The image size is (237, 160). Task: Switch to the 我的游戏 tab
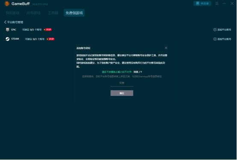pyautogui.click(x=12, y=13)
